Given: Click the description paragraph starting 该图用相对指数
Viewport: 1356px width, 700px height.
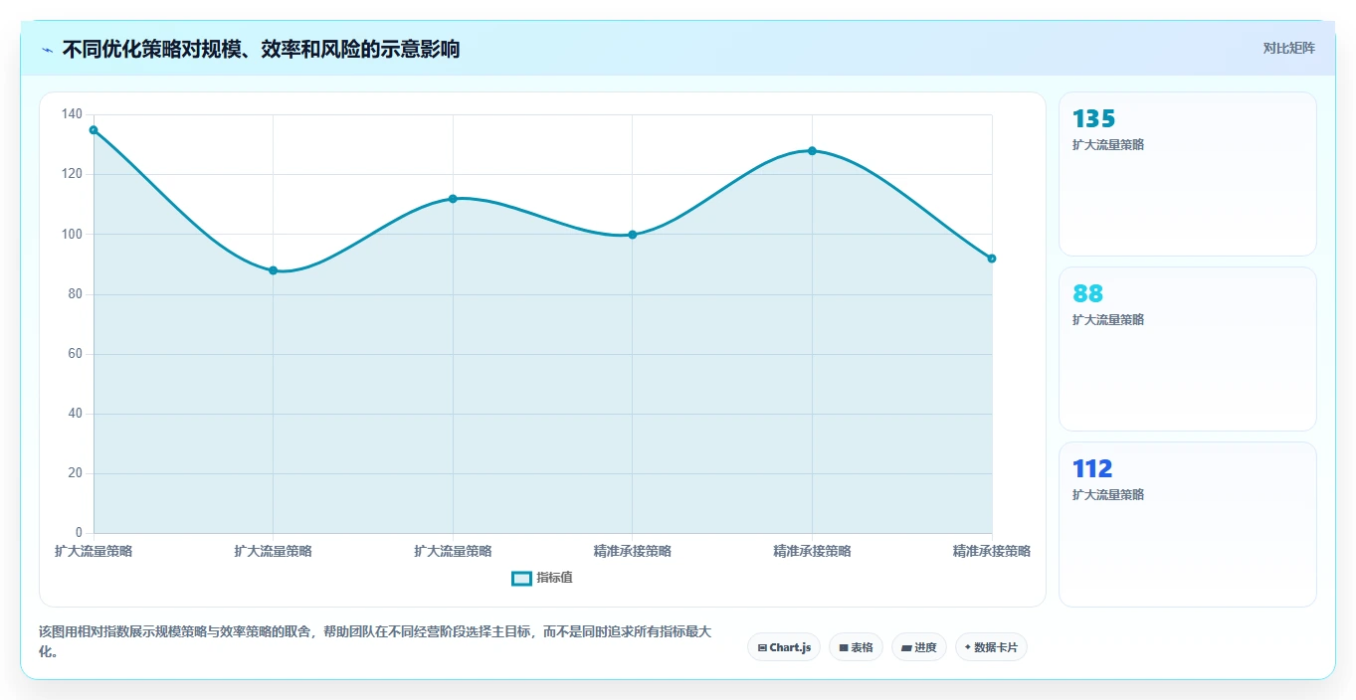Looking at the screenshot, I should click(375, 642).
